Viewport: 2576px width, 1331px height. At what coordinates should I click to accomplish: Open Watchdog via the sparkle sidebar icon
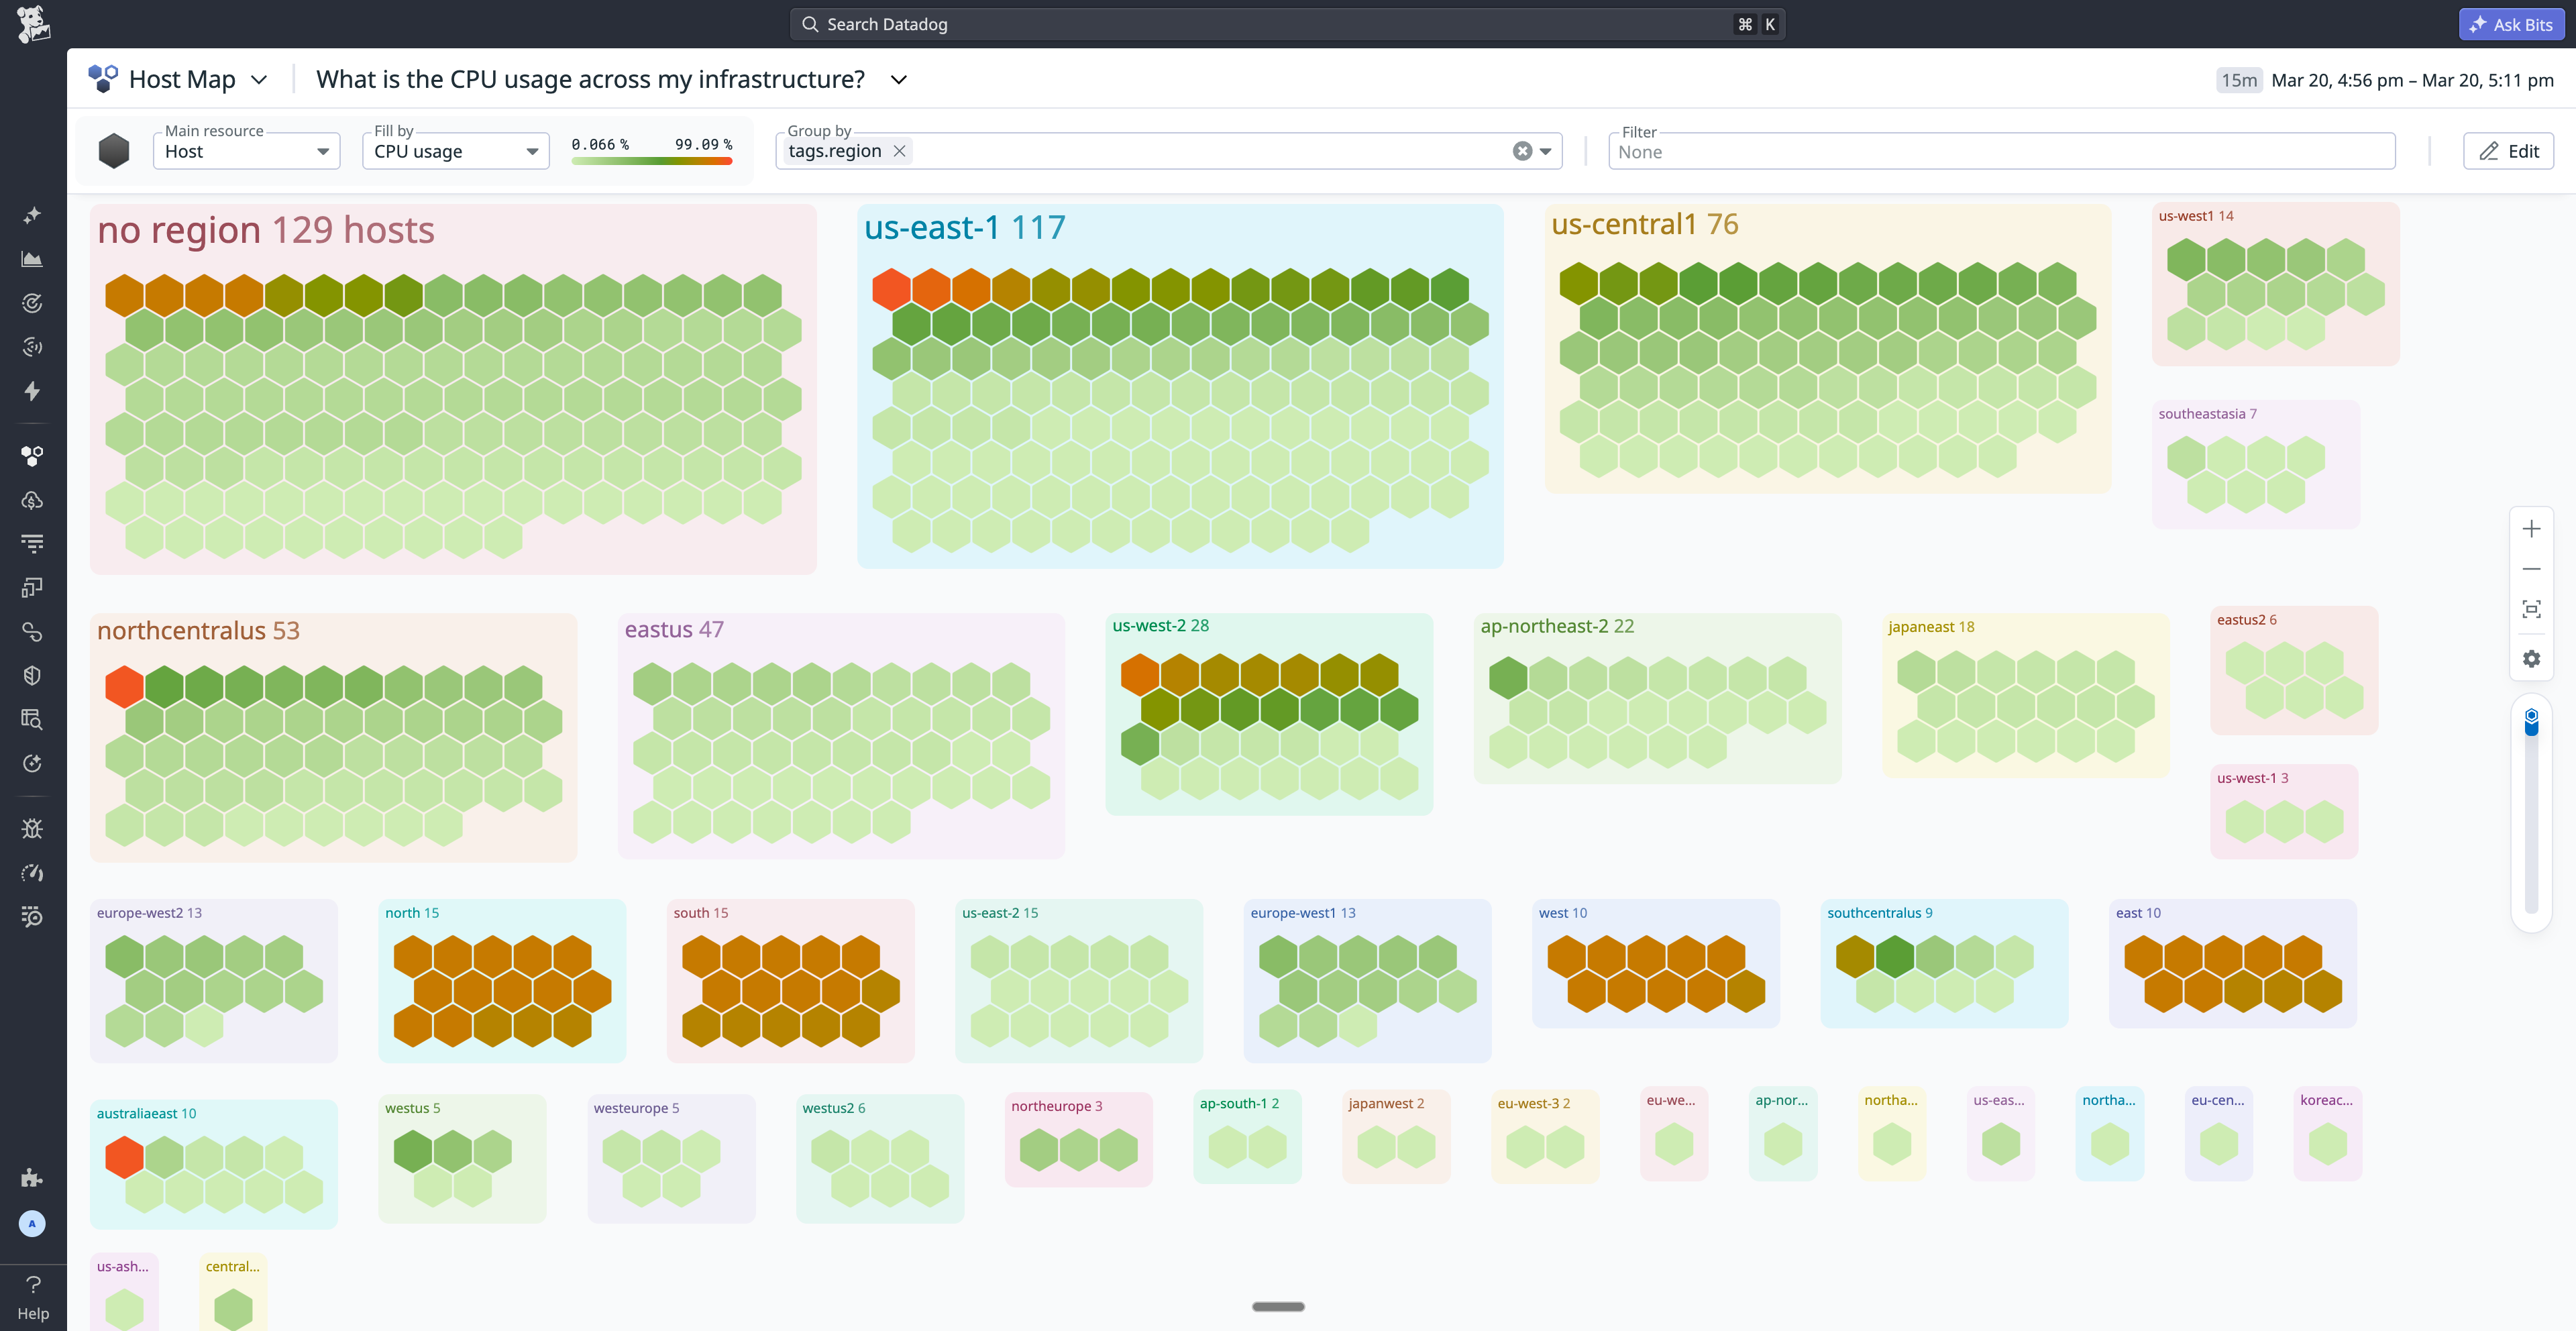coord(32,214)
